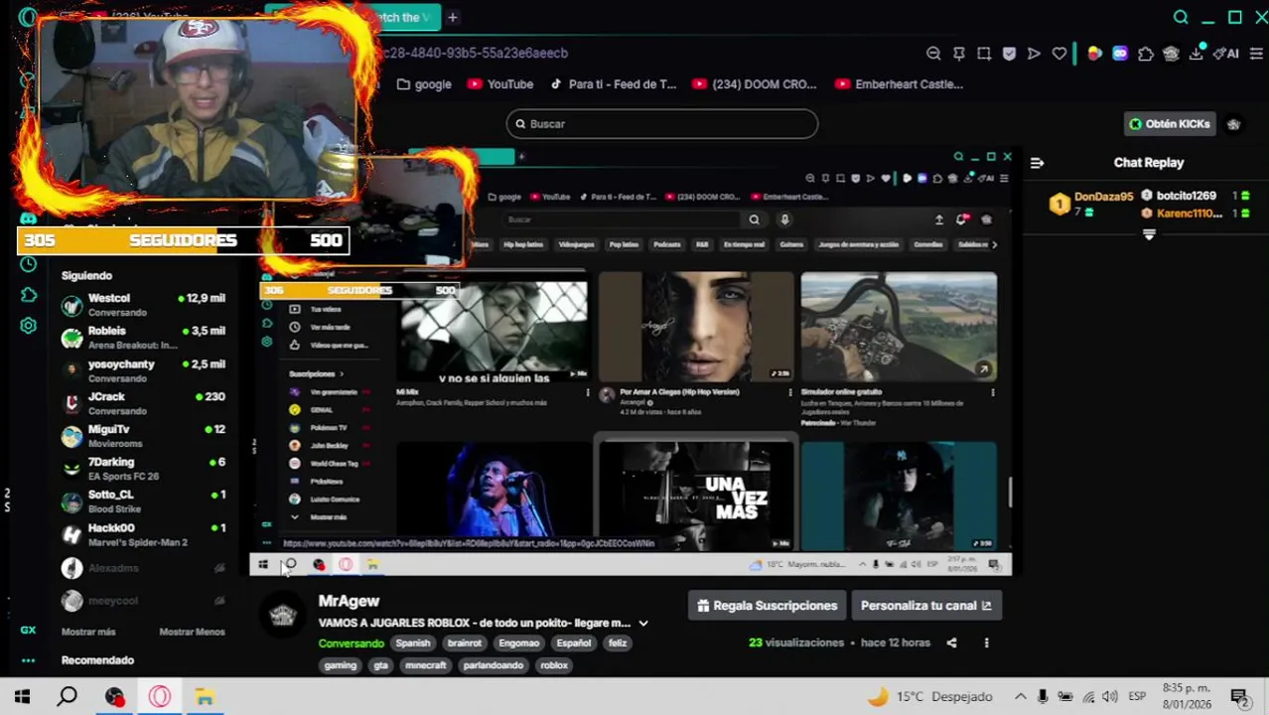Open Opera GX from the Windows taskbar
This screenshot has width=1269, height=715.
[160, 696]
